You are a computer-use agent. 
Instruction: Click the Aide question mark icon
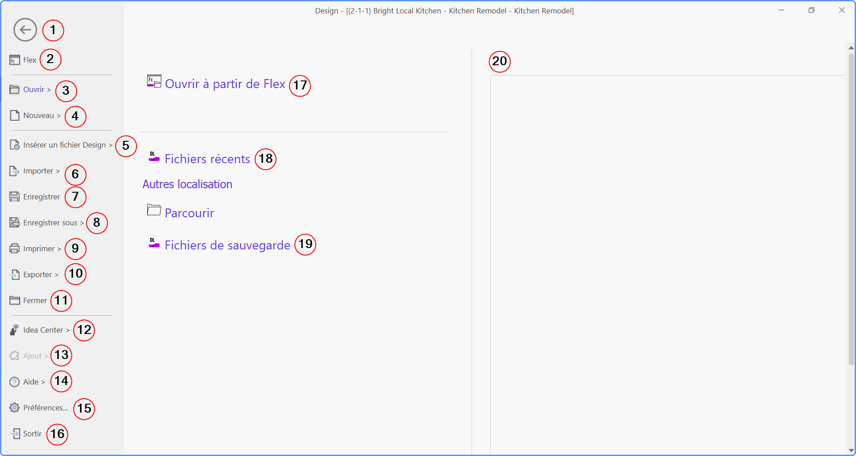pos(15,382)
